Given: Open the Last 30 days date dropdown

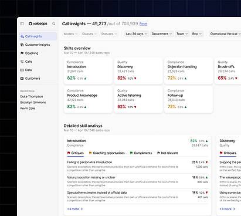Looking at the screenshot, I should click(x=137, y=34).
